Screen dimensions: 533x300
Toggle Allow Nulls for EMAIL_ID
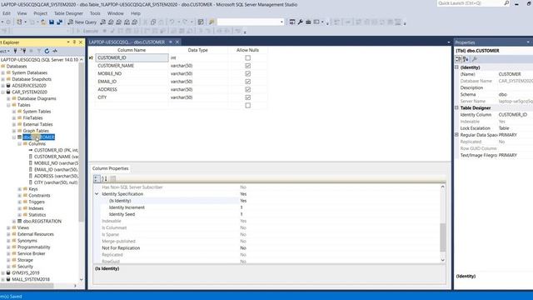248,82
